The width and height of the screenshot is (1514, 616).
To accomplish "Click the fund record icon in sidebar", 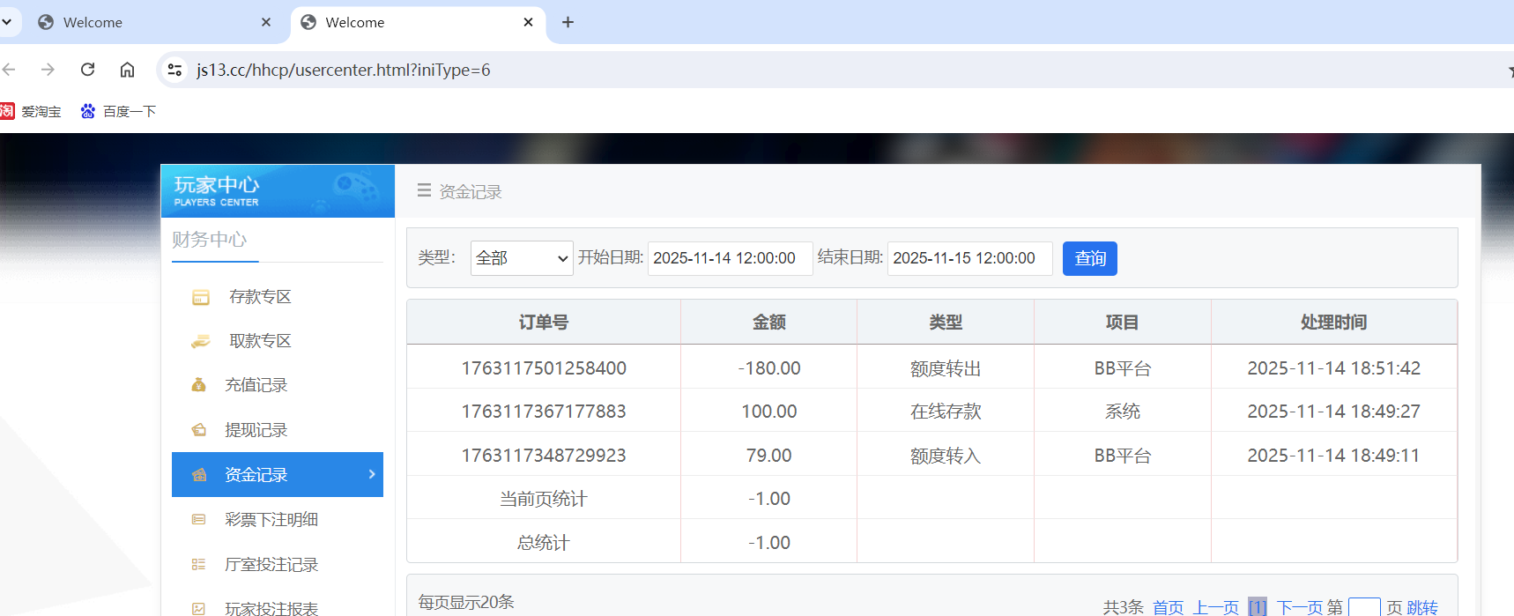I will point(199,475).
